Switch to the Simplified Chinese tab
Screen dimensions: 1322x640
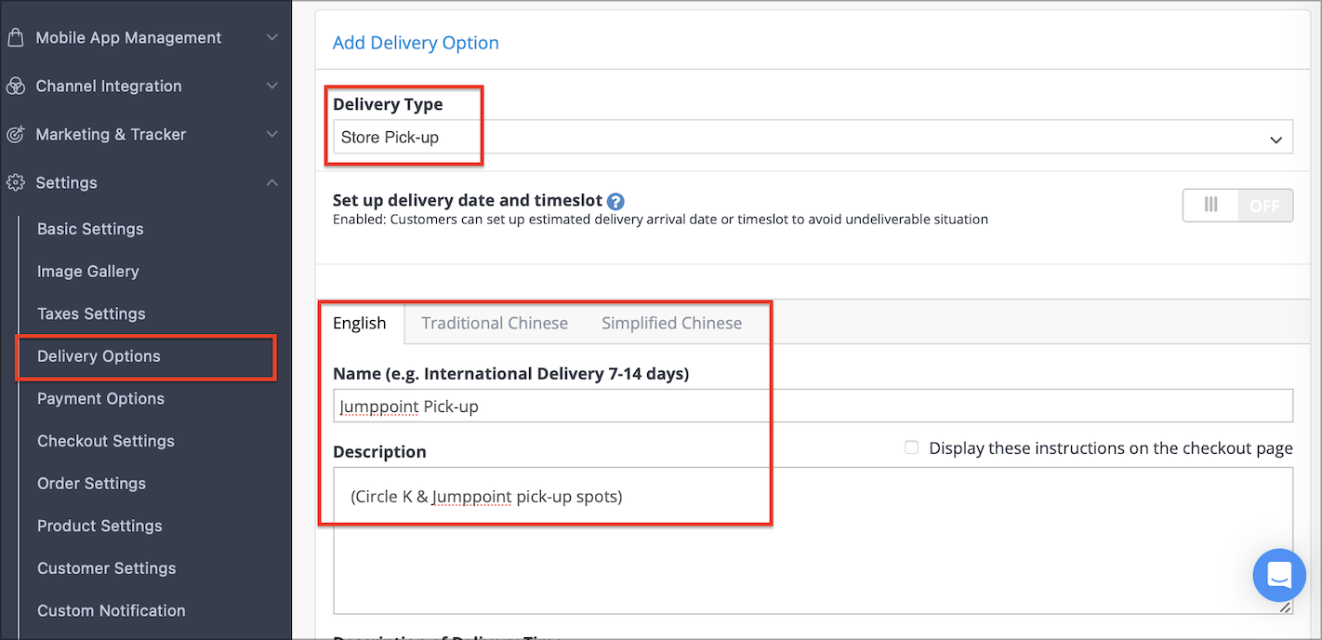(x=671, y=324)
